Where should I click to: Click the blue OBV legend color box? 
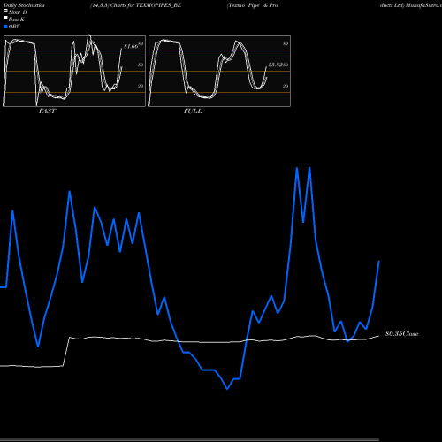[5, 27]
